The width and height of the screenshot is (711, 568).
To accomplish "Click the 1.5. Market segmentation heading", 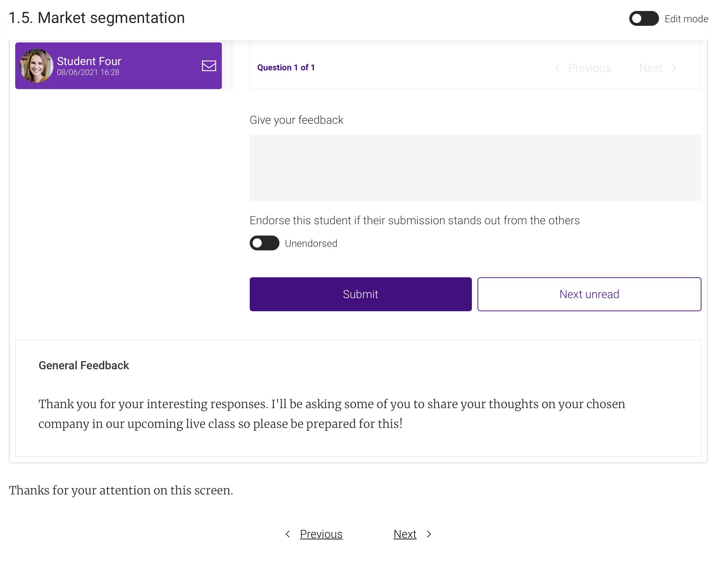I will [x=97, y=18].
